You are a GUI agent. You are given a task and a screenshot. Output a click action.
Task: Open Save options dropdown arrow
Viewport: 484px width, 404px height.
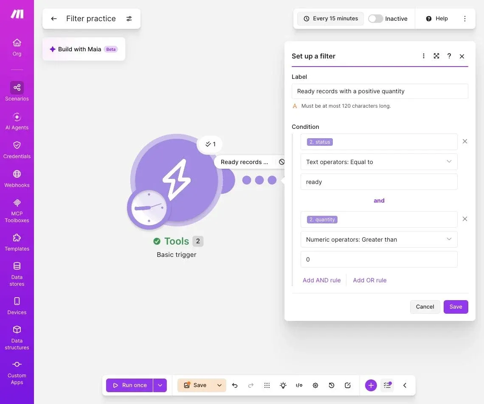click(219, 385)
